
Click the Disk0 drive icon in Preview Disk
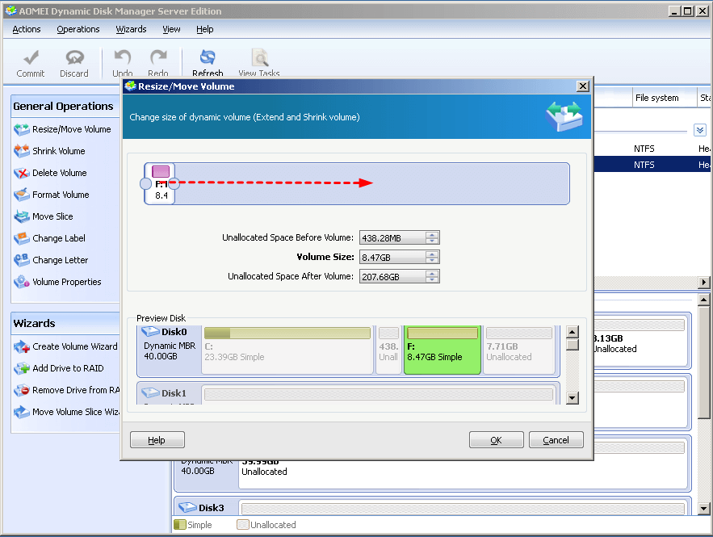coord(150,331)
